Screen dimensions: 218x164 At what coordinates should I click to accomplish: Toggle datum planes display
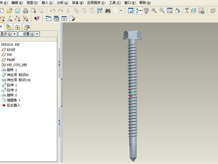pos(2,19)
